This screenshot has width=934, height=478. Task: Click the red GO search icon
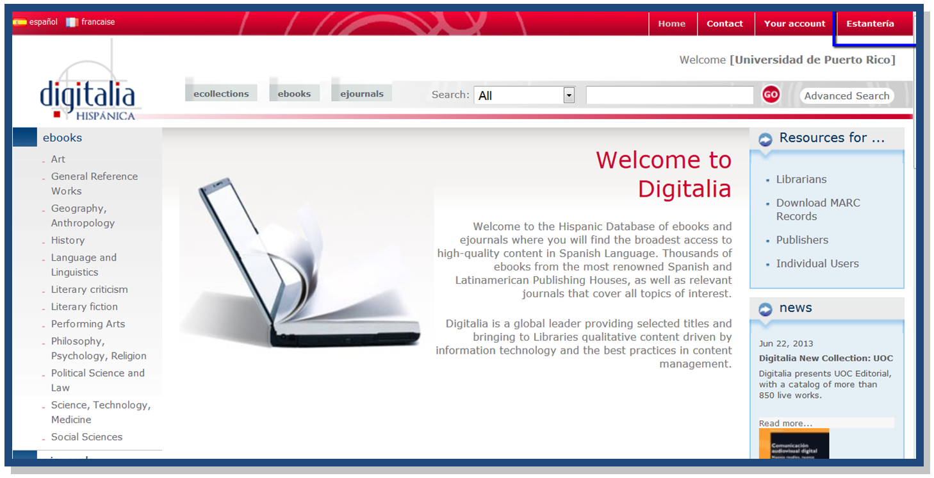[x=771, y=95]
